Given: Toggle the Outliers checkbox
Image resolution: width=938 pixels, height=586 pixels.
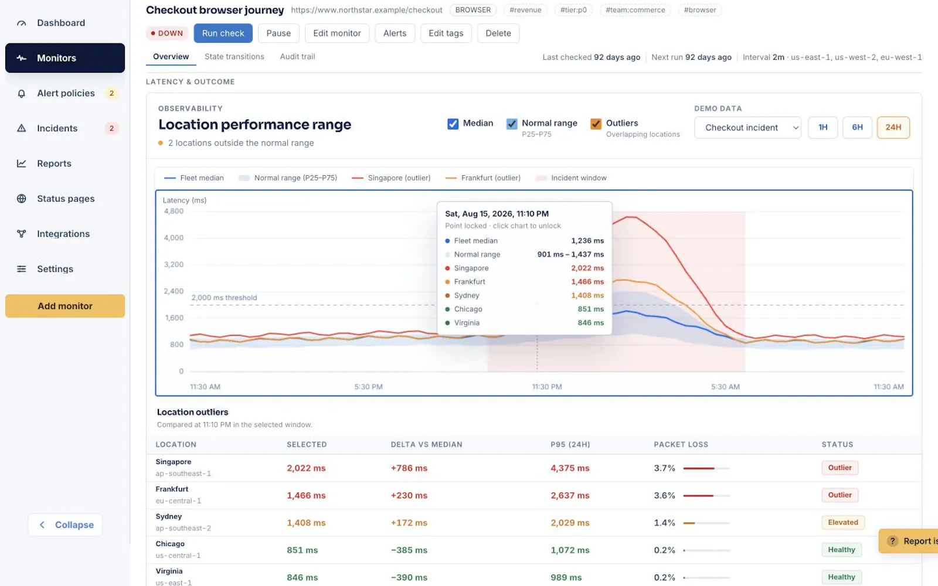Looking at the screenshot, I should pos(596,124).
